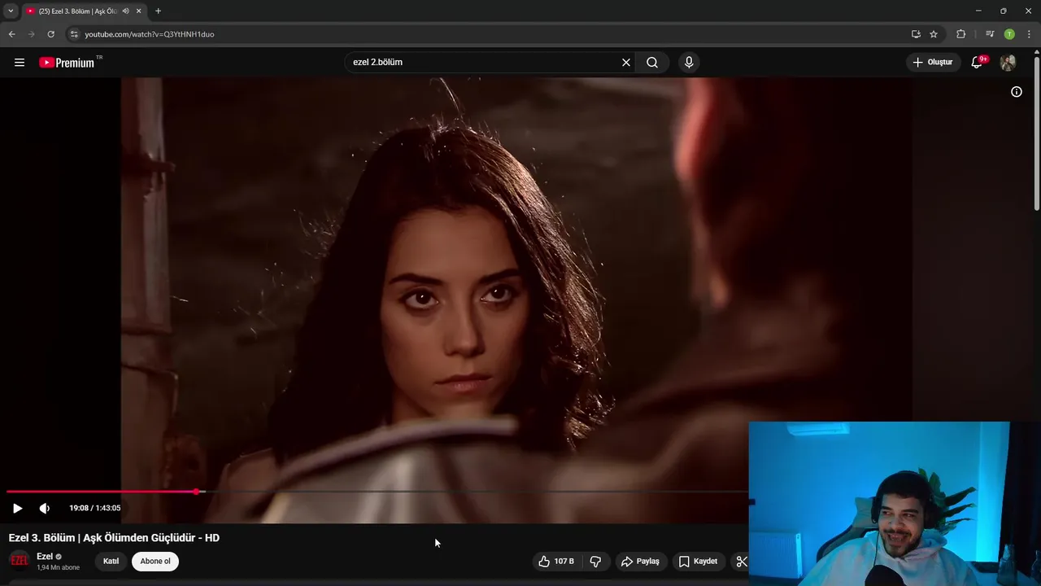Seek on the red video progress bar
1041x586 pixels.
377,492
